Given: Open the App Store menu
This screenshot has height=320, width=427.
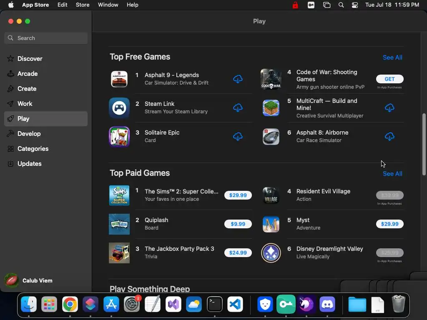Looking at the screenshot, I should pyautogui.click(x=35, y=5).
